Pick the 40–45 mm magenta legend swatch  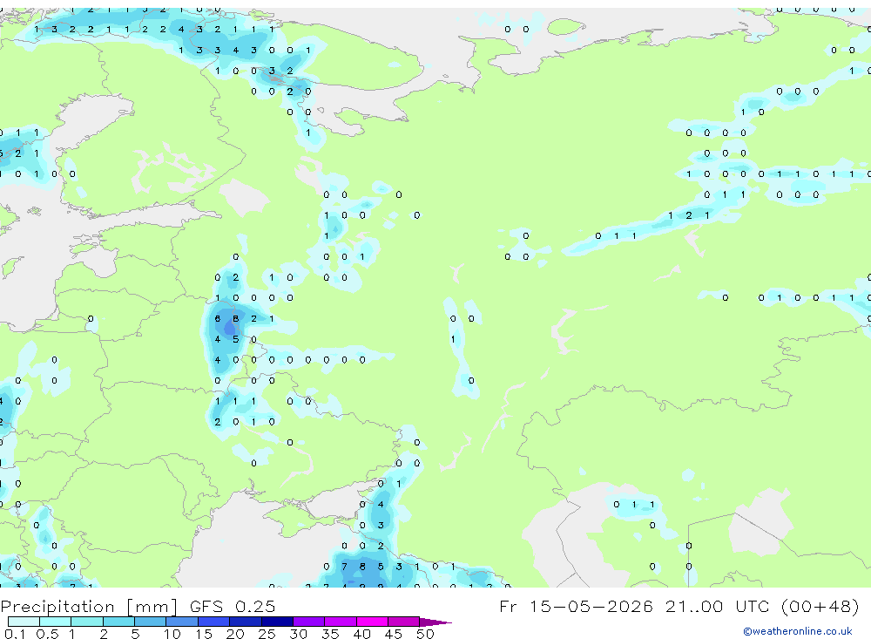point(372,622)
